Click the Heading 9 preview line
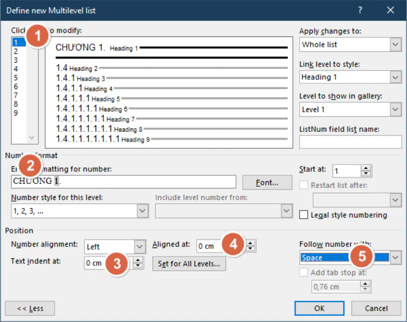 tap(172, 139)
